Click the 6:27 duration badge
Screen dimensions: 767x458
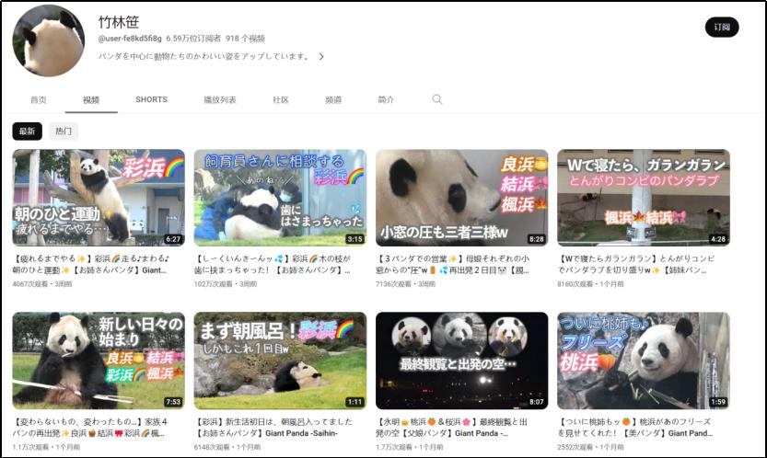tap(173, 239)
